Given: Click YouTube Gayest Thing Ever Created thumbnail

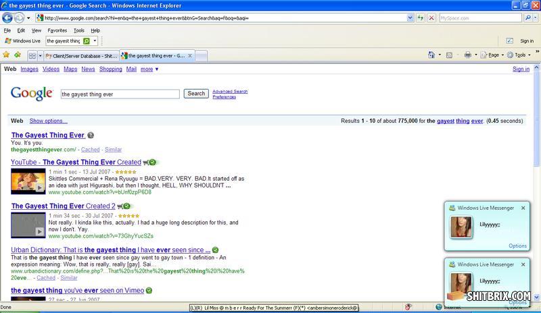Looking at the screenshot, I should [28, 181].
